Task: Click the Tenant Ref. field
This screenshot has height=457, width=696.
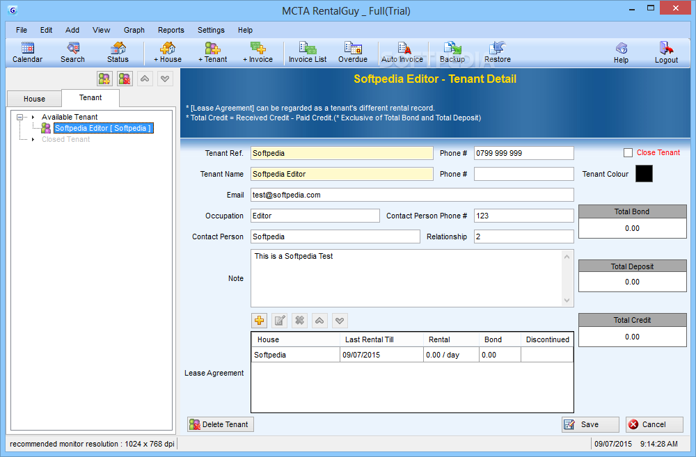Action: point(342,153)
